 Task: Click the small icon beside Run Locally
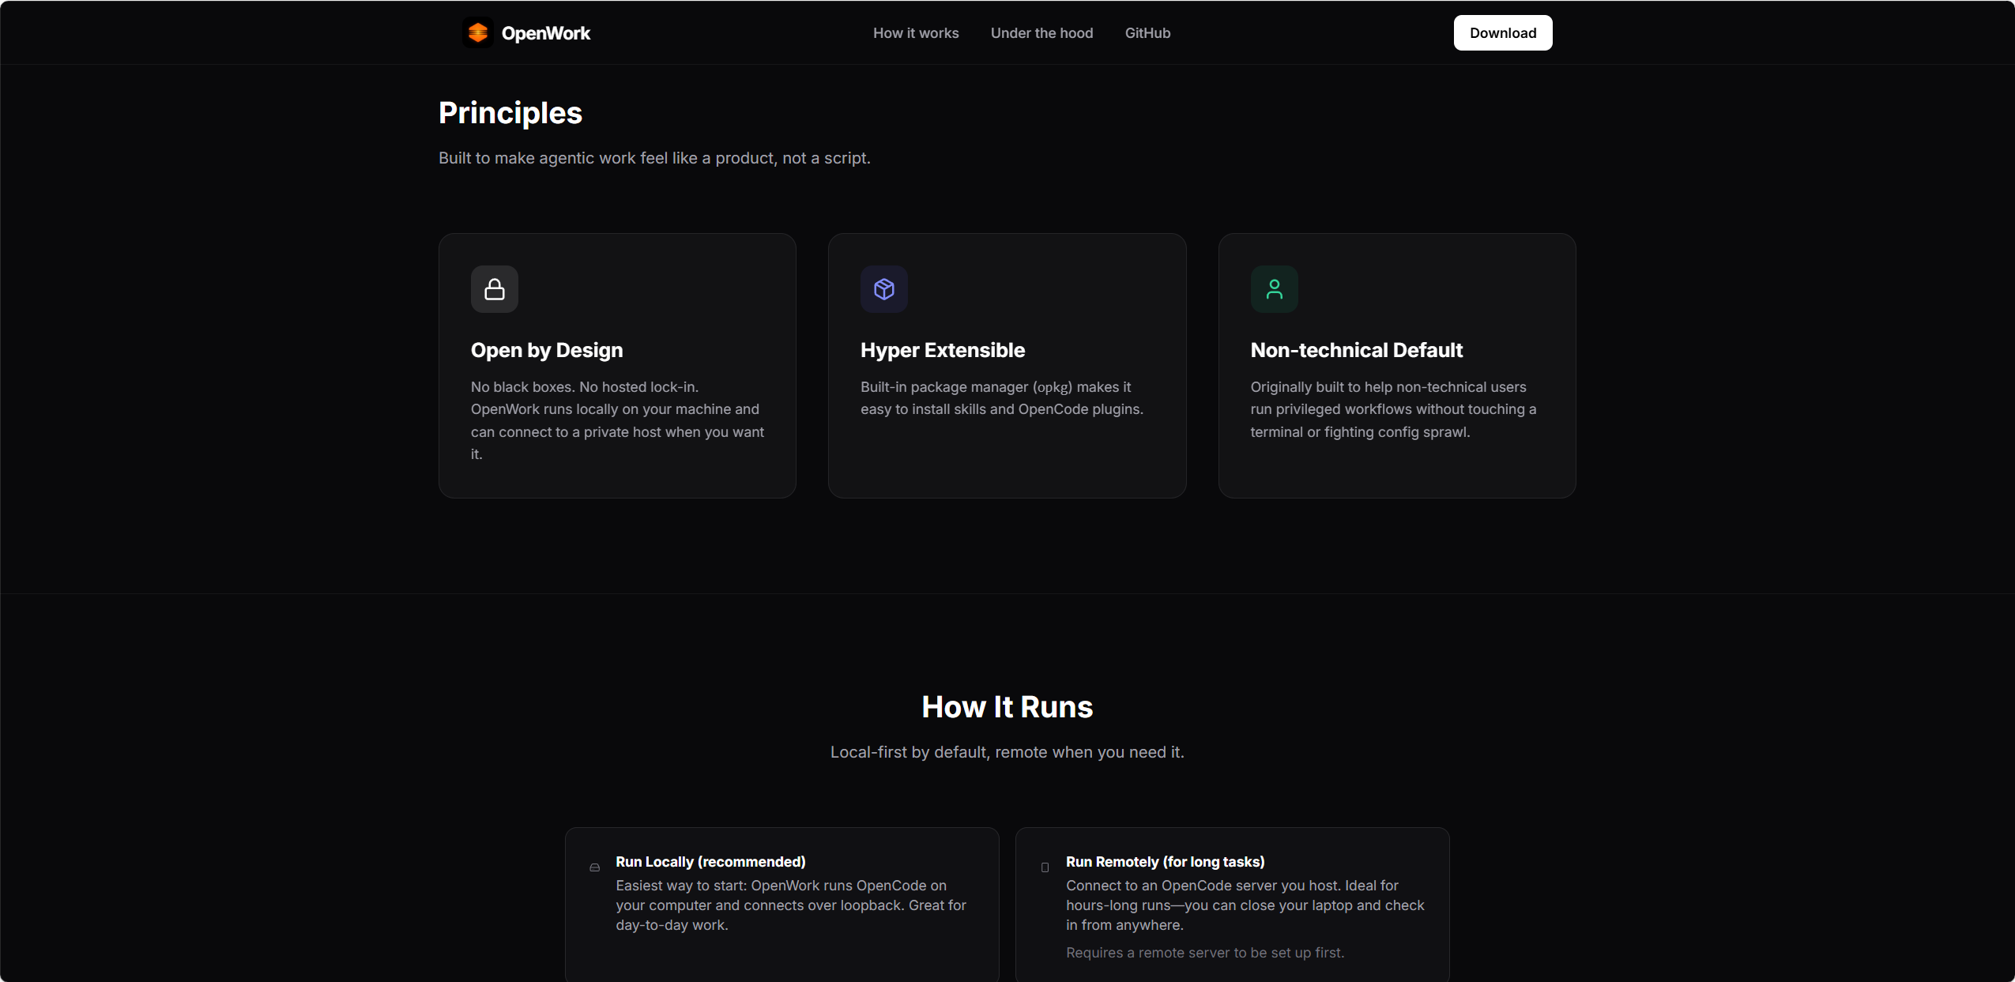click(595, 867)
